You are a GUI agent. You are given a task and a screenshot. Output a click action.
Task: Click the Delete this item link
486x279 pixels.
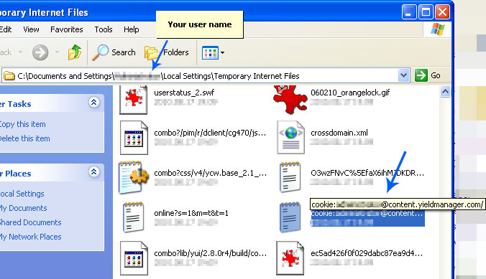tap(24, 138)
